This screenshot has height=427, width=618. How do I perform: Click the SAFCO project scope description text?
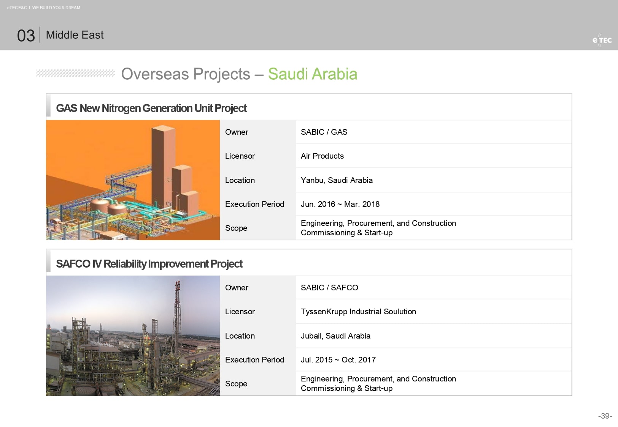(x=378, y=383)
